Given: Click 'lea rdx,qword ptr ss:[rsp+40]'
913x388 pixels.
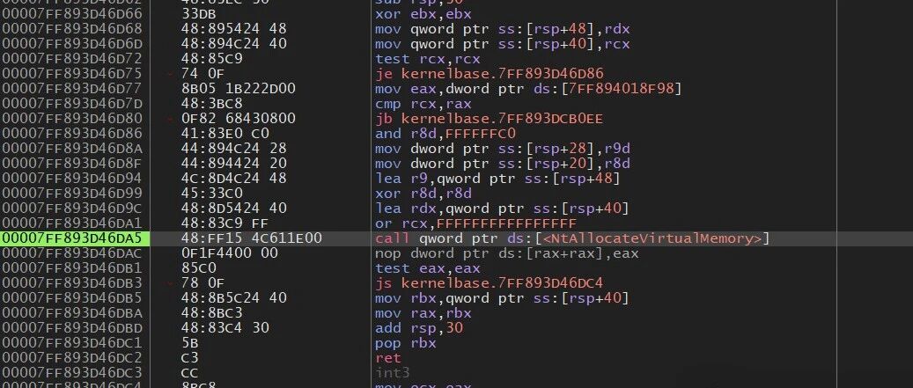Looking at the screenshot, I should click(x=503, y=209).
